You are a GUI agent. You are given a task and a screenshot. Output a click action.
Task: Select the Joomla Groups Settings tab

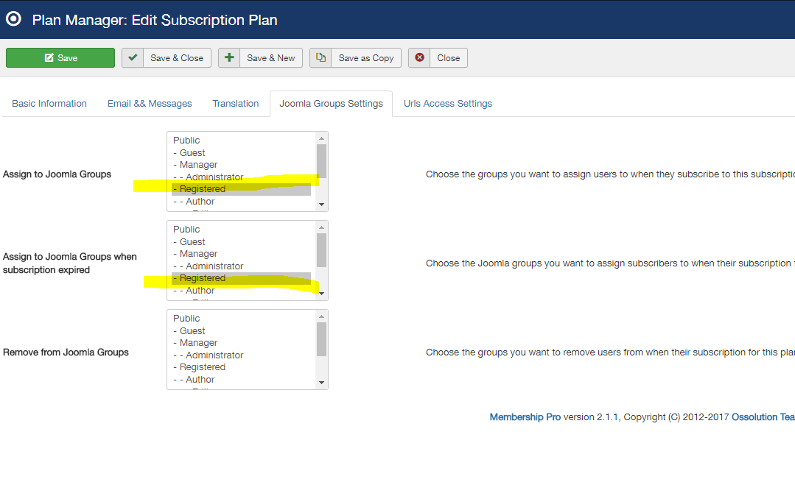click(x=331, y=103)
